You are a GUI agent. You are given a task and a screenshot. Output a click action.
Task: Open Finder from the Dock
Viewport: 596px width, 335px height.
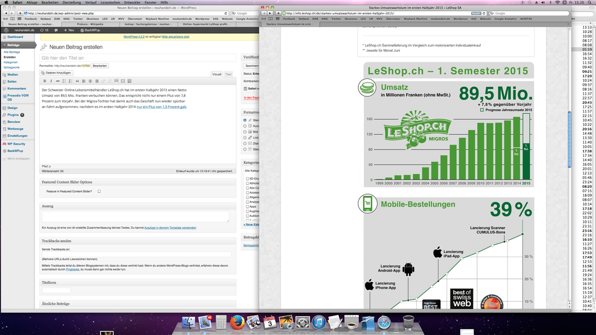[189, 322]
